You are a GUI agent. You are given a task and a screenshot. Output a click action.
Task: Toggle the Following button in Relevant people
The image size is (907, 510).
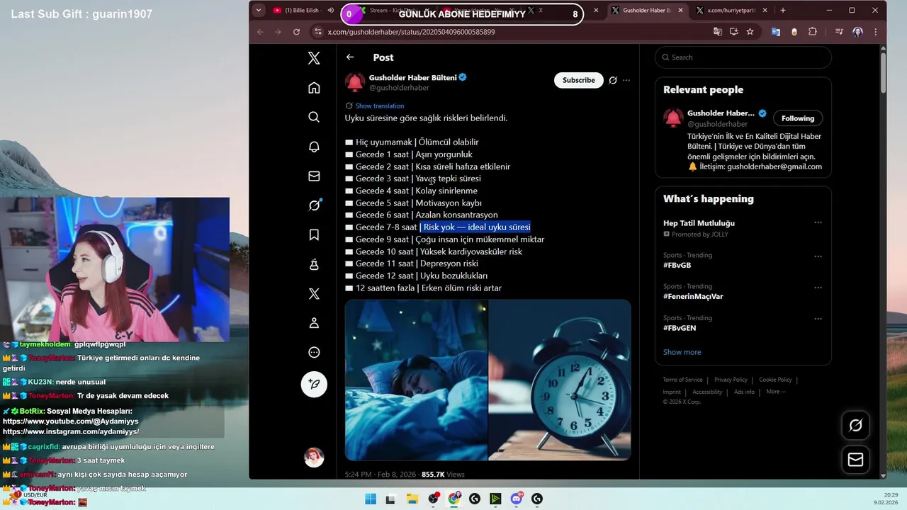[798, 118]
